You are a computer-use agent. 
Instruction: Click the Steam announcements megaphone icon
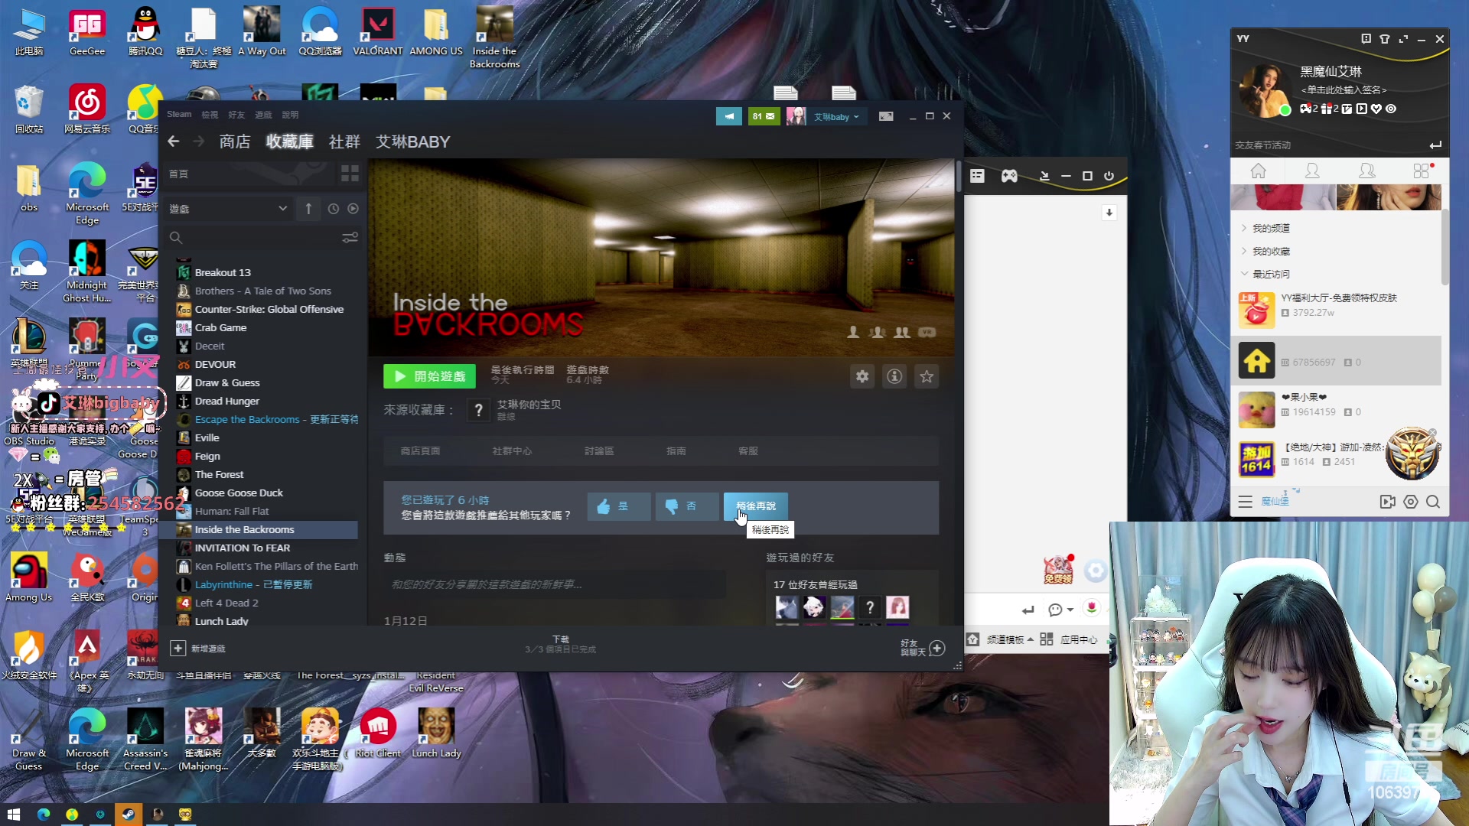pyautogui.click(x=729, y=116)
